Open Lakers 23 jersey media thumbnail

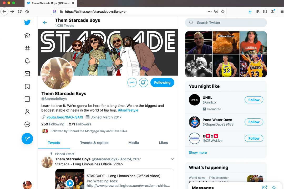coord(253,66)
